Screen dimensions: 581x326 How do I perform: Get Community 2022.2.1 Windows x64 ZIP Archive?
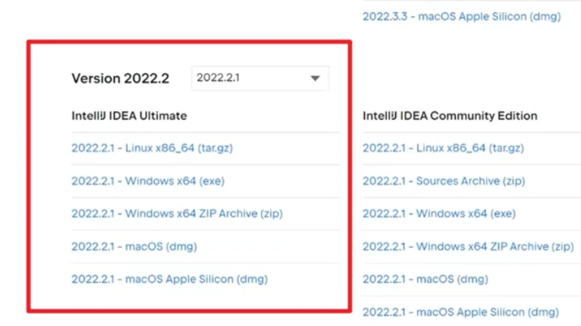[468, 246]
